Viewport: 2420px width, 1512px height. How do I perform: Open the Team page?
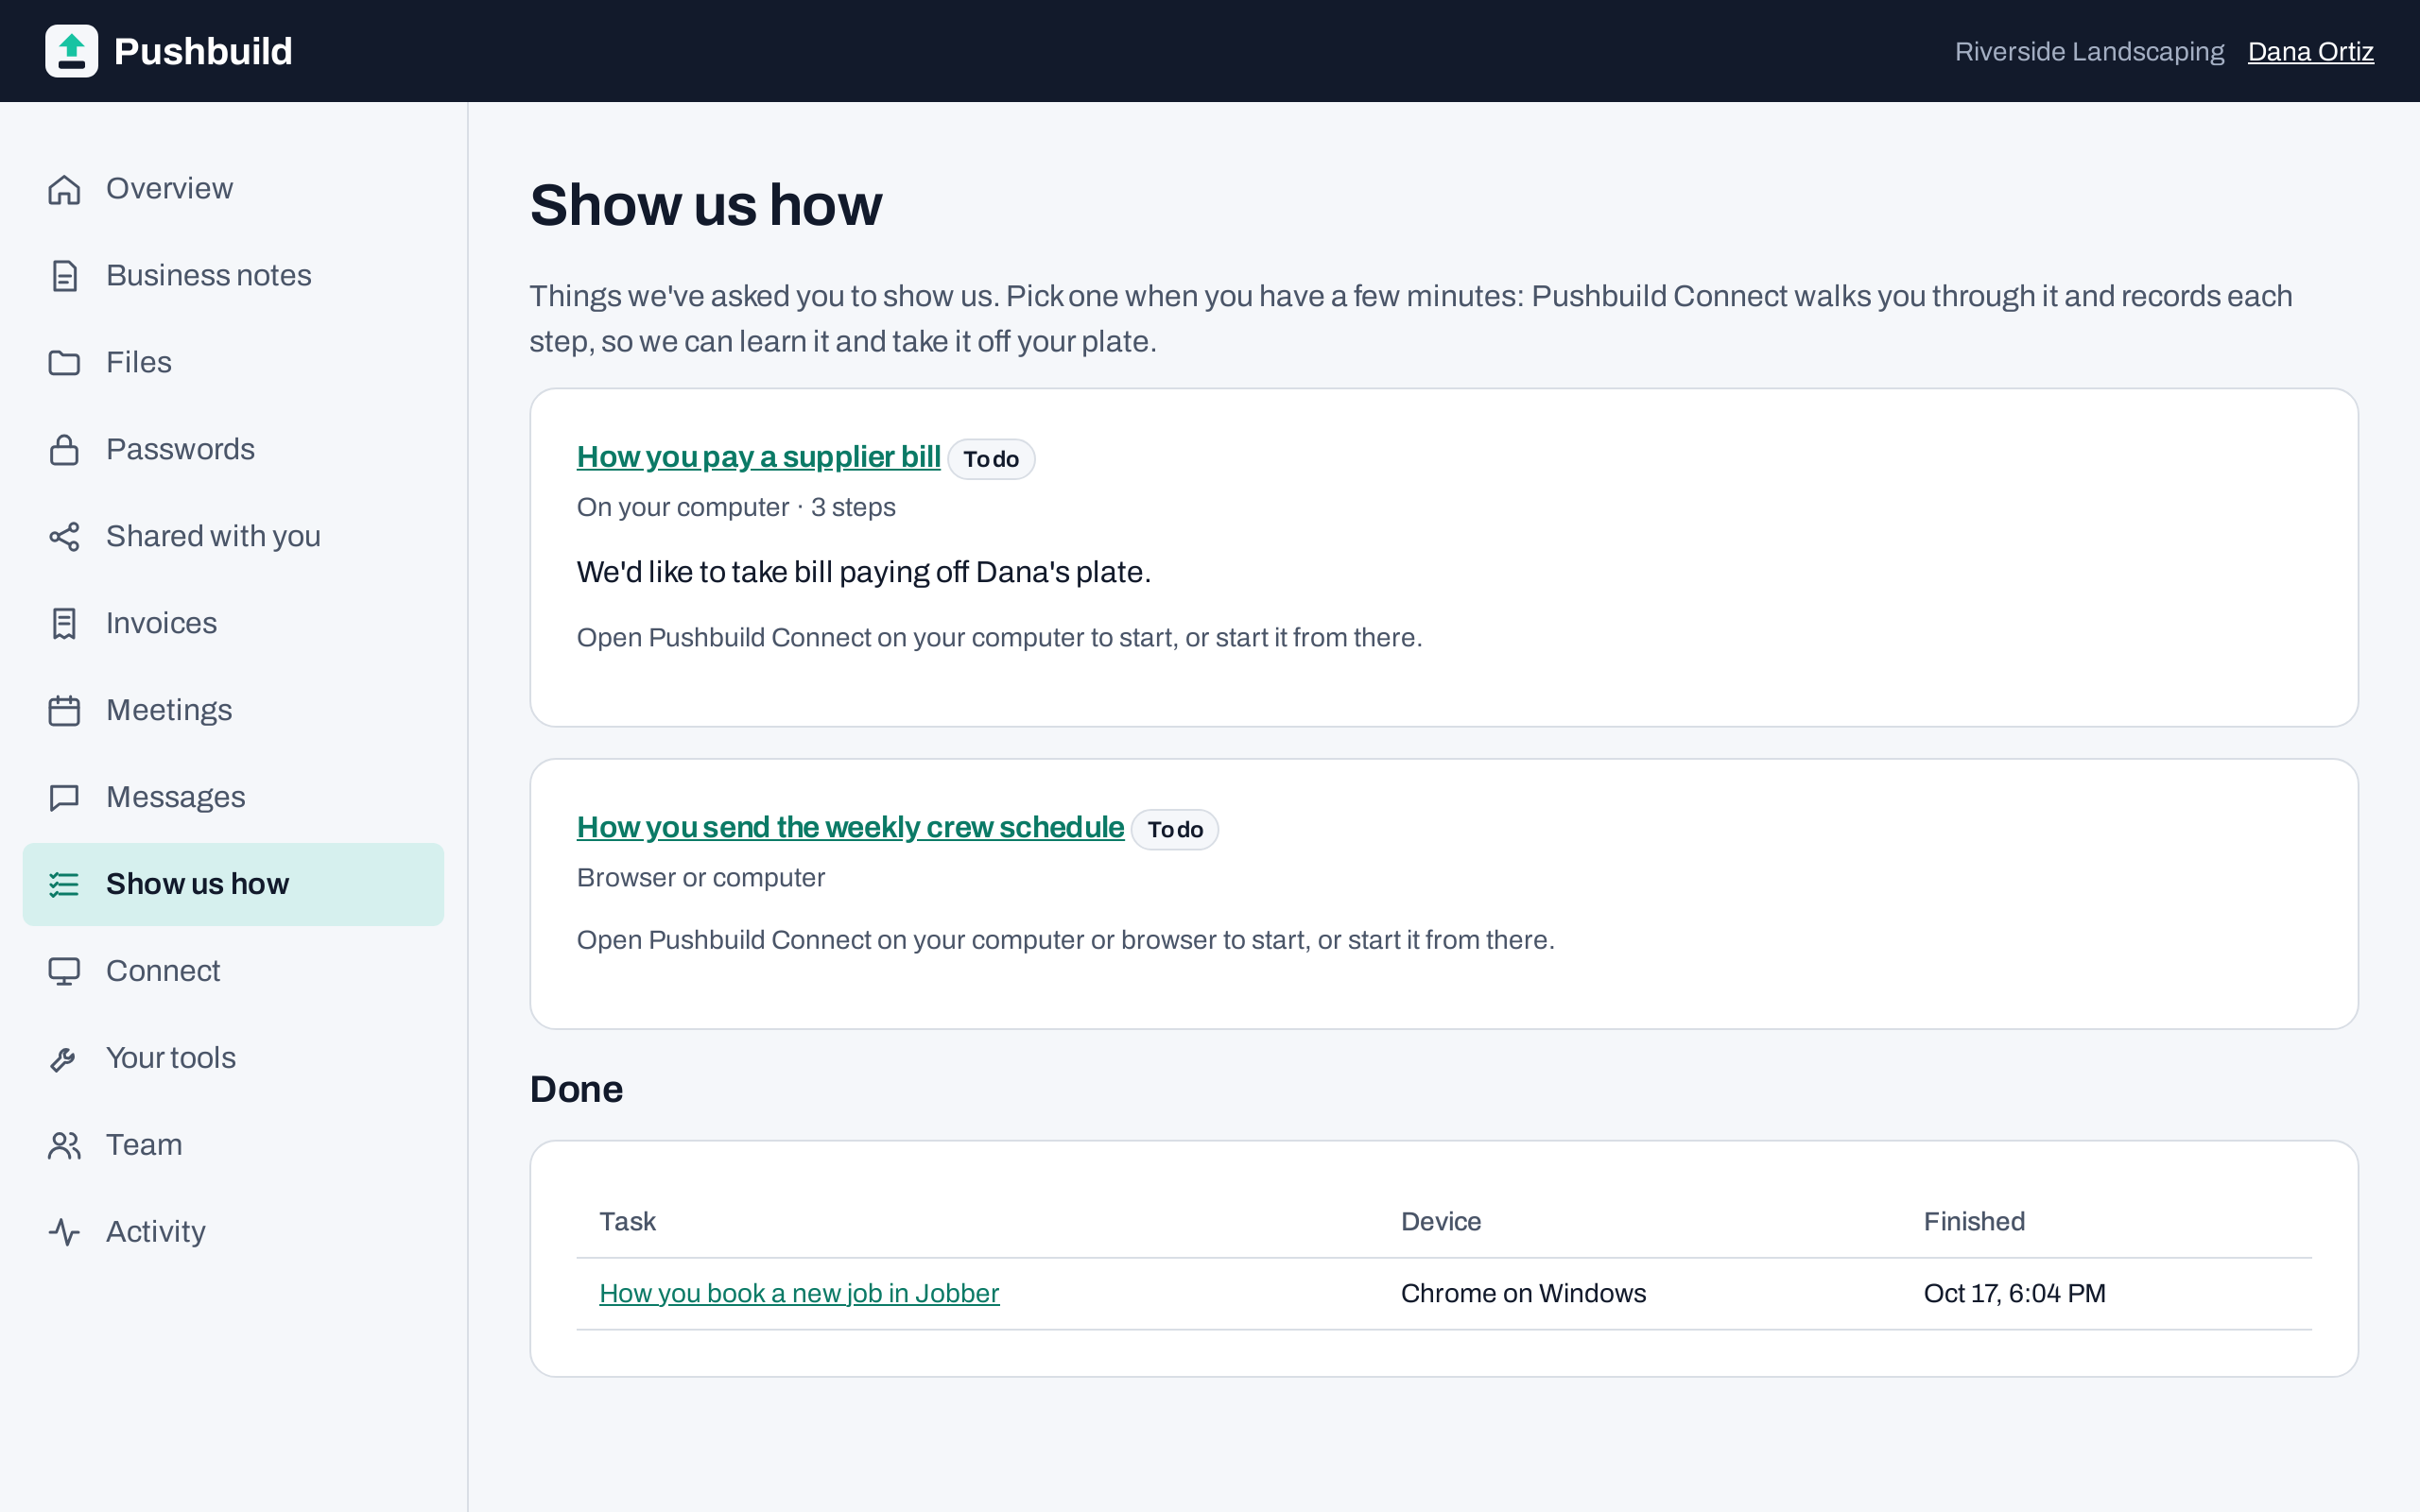pyautogui.click(x=233, y=1146)
